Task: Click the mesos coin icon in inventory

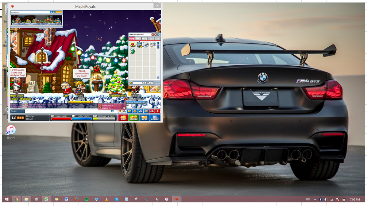Action: click(x=131, y=83)
